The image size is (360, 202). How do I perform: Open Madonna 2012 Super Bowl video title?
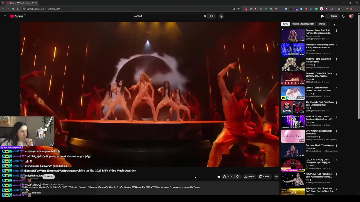tap(318, 60)
